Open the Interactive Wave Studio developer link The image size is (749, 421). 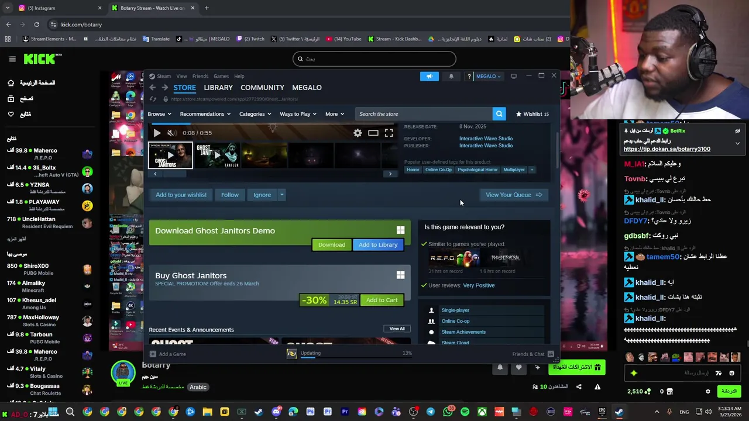pyautogui.click(x=486, y=139)
